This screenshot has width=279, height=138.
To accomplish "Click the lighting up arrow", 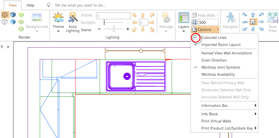I will pos(143,15).
